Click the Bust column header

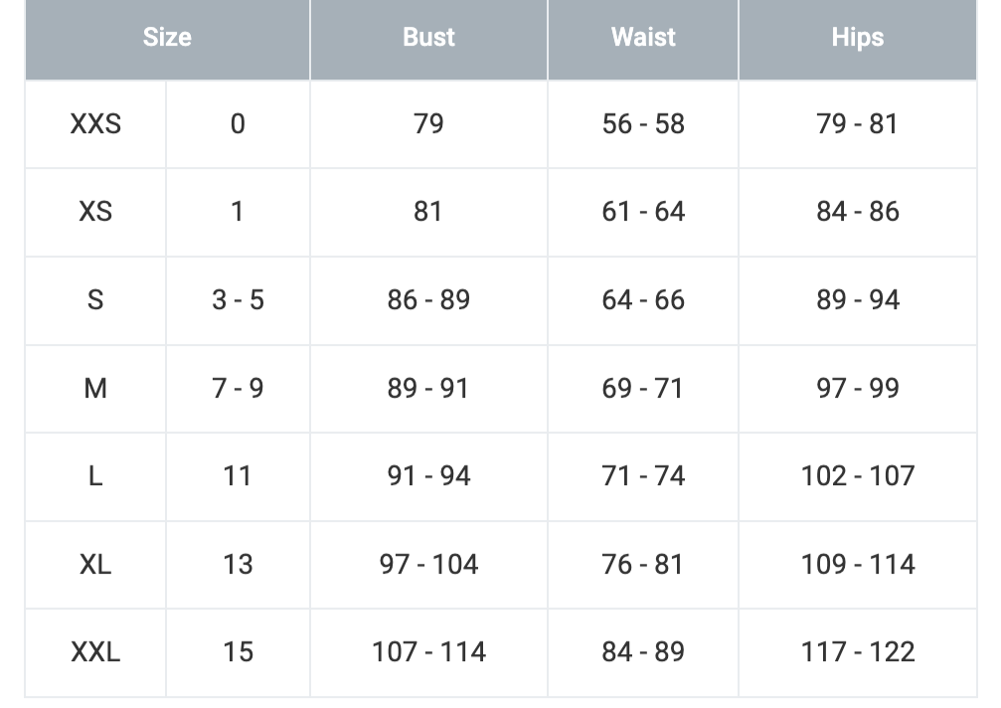click(x=428, y=38)
